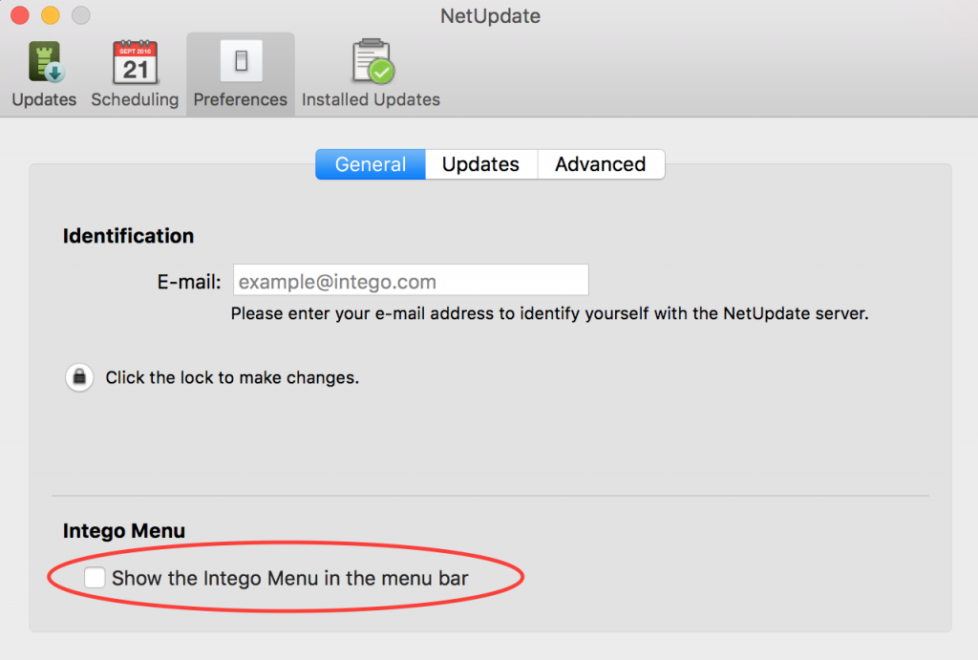Click the 'Preferences' toolbar label

[x=241, y=99]
